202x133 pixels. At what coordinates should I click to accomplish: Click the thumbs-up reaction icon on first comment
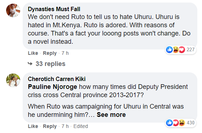(169, 49)
